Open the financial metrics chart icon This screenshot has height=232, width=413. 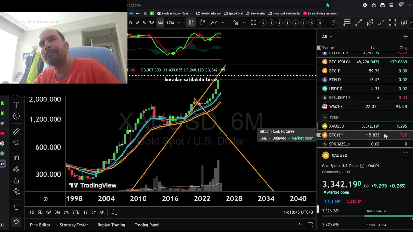pos(235,23)
